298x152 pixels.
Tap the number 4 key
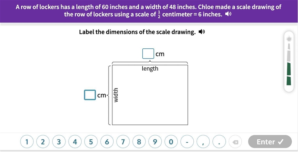tap(75, 142)
